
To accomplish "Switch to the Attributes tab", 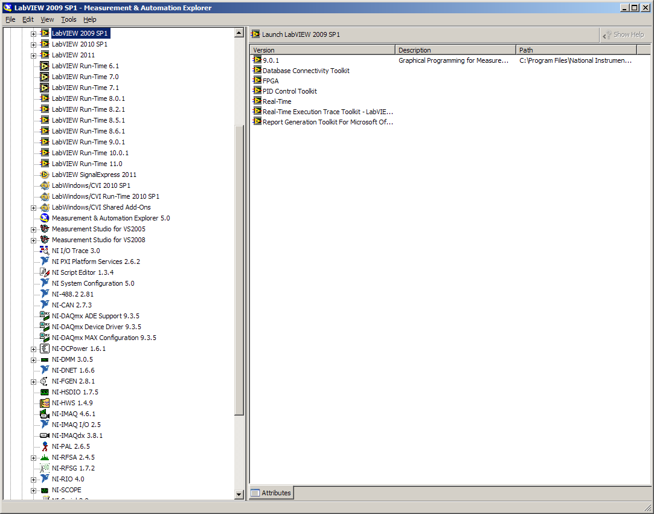I will [x=271, y=493].
